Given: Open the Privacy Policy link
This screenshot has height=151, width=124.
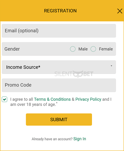Looking at the screenshot, I should coord(88,99).
